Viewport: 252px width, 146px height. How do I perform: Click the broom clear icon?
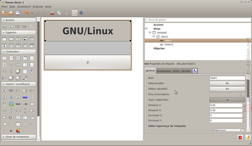(x=248, y=137)
